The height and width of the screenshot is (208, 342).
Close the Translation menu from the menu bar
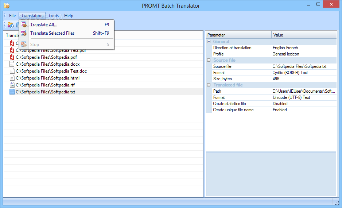tap(32, 16)
